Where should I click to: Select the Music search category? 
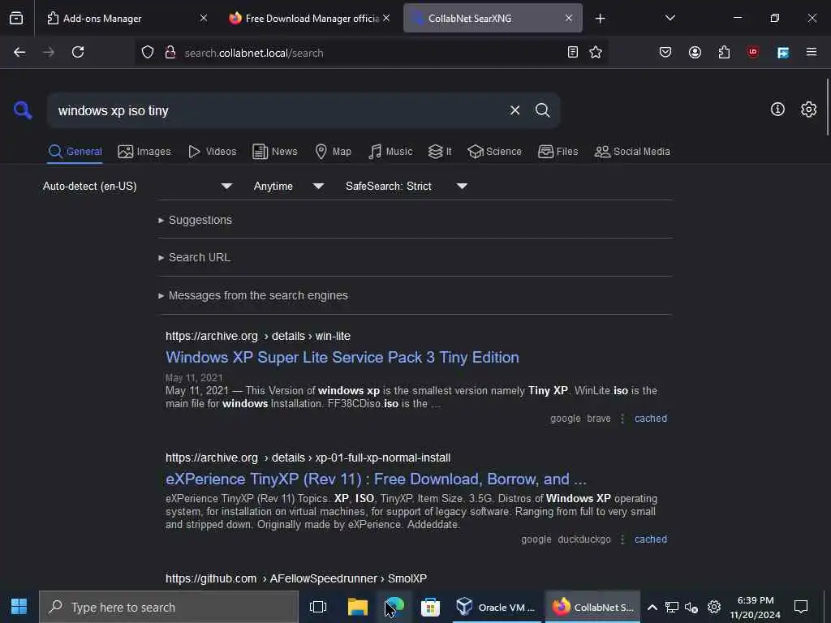(x=390, y=152)
